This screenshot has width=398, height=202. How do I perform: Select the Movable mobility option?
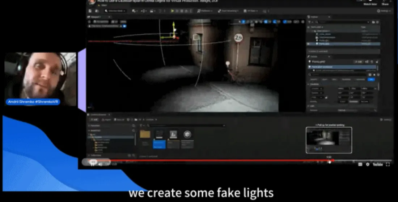364,101
